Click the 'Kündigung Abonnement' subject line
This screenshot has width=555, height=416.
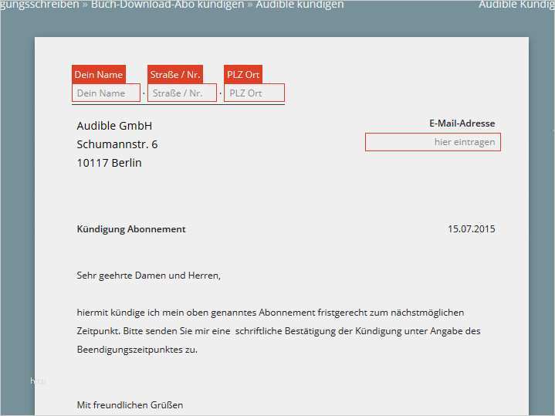tap(131, 229)
